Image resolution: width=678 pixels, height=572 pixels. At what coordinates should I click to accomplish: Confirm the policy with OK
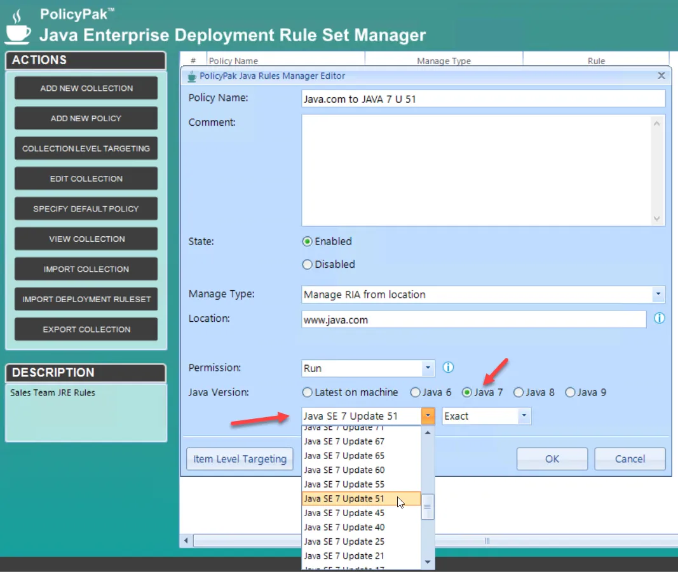click(552, 459)
